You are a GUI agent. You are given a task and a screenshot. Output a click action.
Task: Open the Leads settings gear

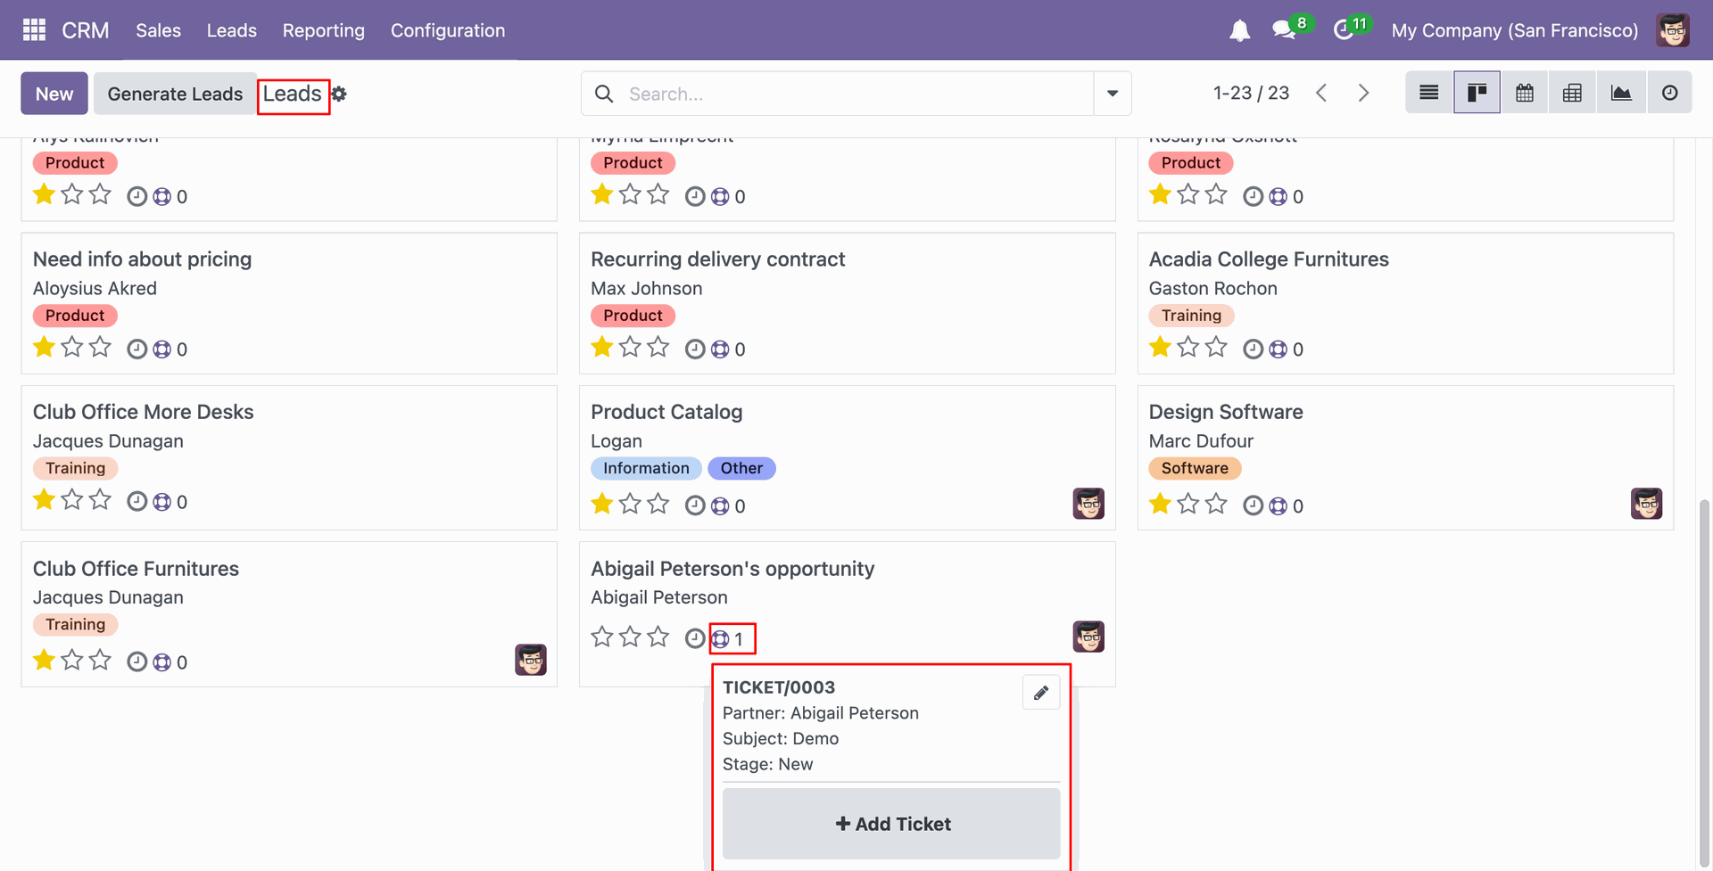[339, 94]
